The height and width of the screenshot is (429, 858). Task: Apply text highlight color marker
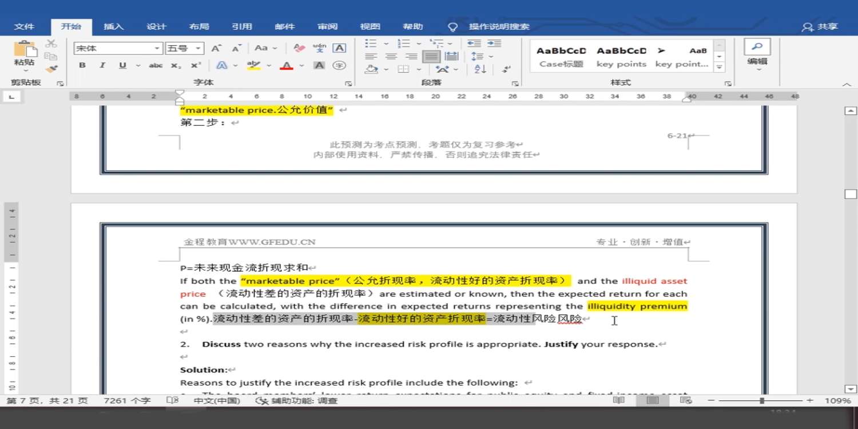(x=253, y=65)
